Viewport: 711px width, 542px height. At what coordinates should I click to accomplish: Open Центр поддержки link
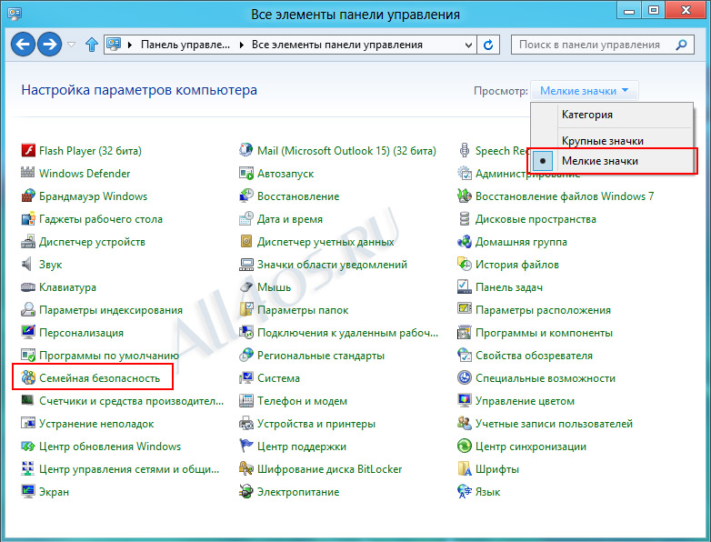[302, 447]
